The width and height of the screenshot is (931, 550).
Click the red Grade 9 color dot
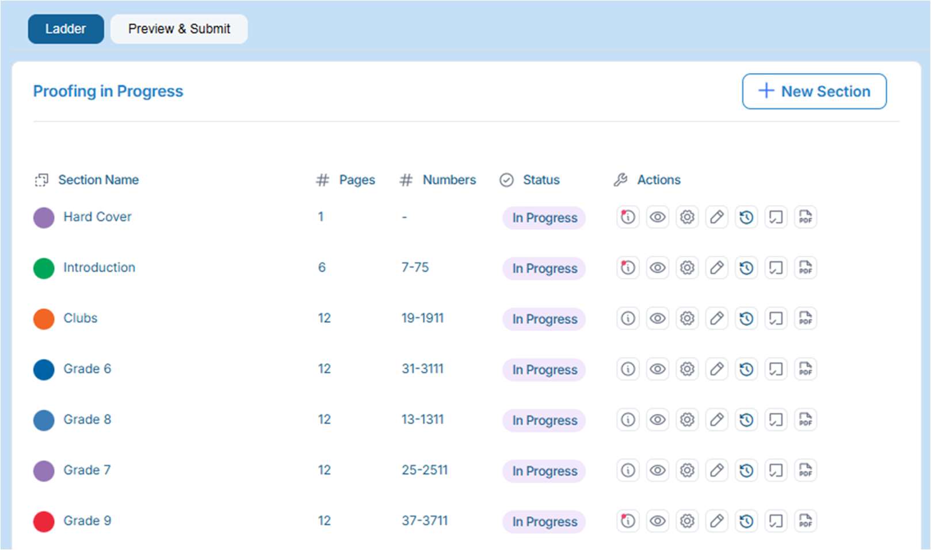[x=44, y=521]
